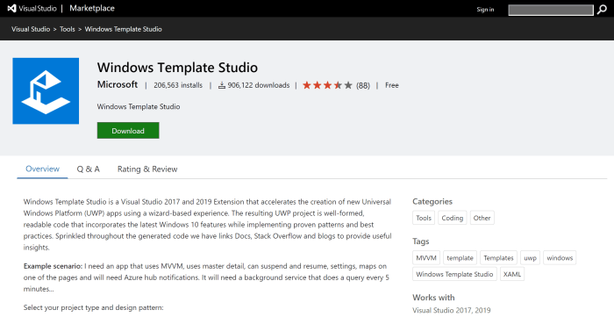
Task: Go to Tools breadcrumb
Action: point(68,29)
